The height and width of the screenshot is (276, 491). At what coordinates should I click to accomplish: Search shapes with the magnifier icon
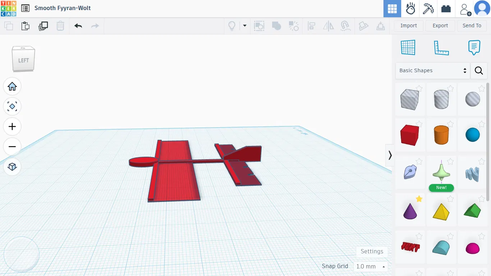479,70
